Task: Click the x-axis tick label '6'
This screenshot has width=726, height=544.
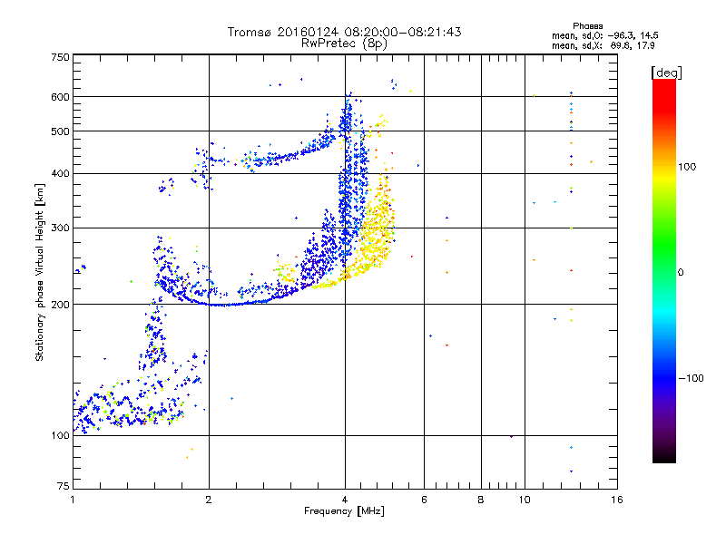Action: [424, 500]
